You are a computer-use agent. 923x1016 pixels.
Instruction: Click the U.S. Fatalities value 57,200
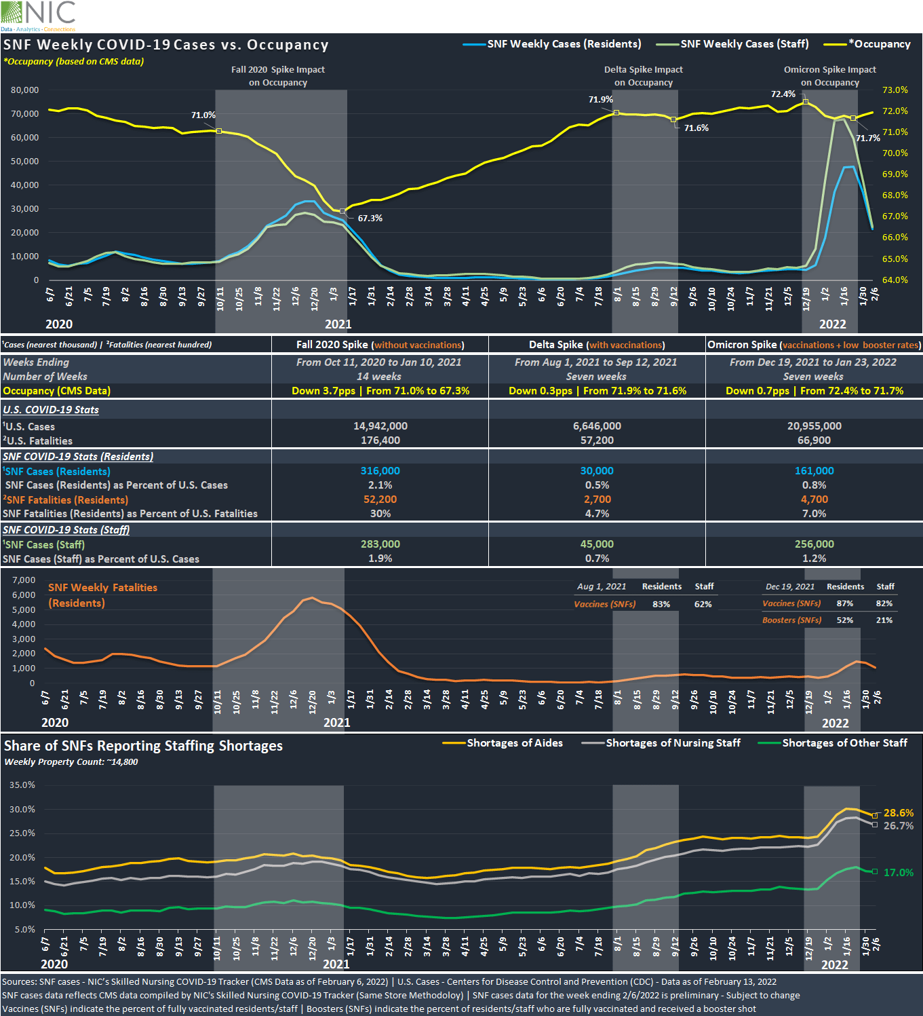tap(597, 440)
